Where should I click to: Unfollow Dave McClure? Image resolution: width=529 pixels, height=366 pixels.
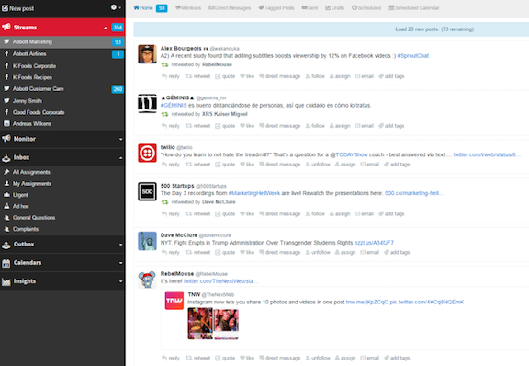318,253
